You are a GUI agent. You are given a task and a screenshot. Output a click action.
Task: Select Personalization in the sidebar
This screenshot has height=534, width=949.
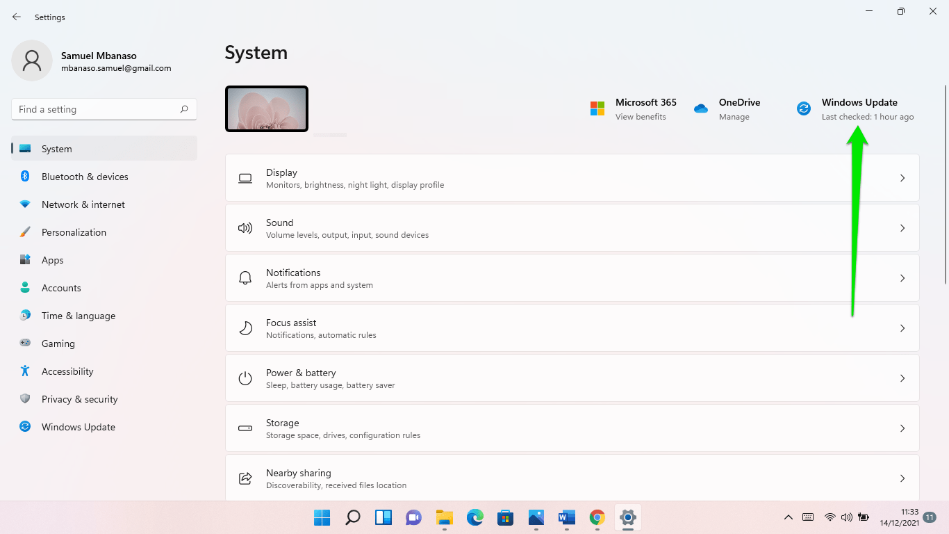point(74,232)
